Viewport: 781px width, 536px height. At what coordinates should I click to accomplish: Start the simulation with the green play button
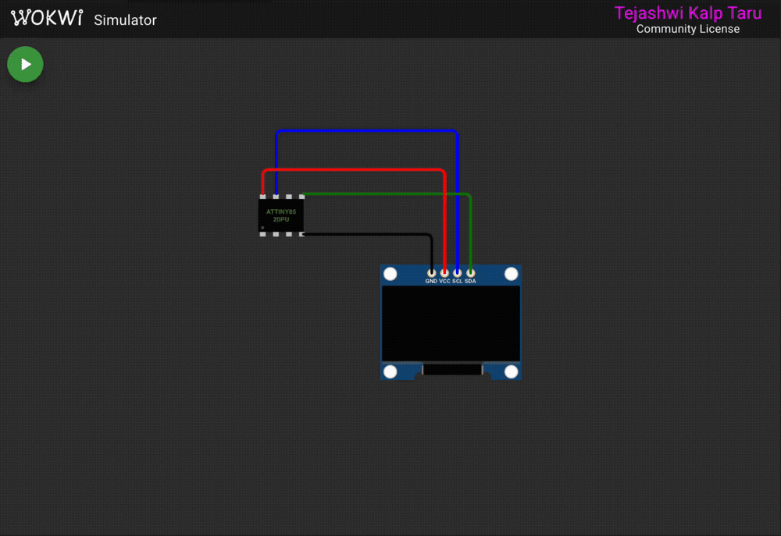pos(25,65)
